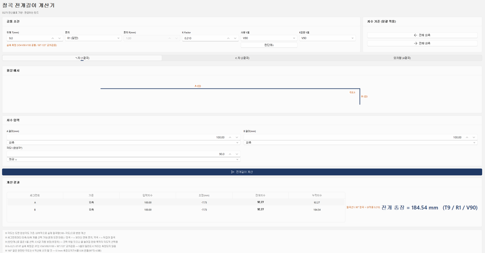Image resolution: width=485 pixels, height=253 pixels.
Task: Switch to the ㄱ자 (1절곡) tab
Action: 82,58
